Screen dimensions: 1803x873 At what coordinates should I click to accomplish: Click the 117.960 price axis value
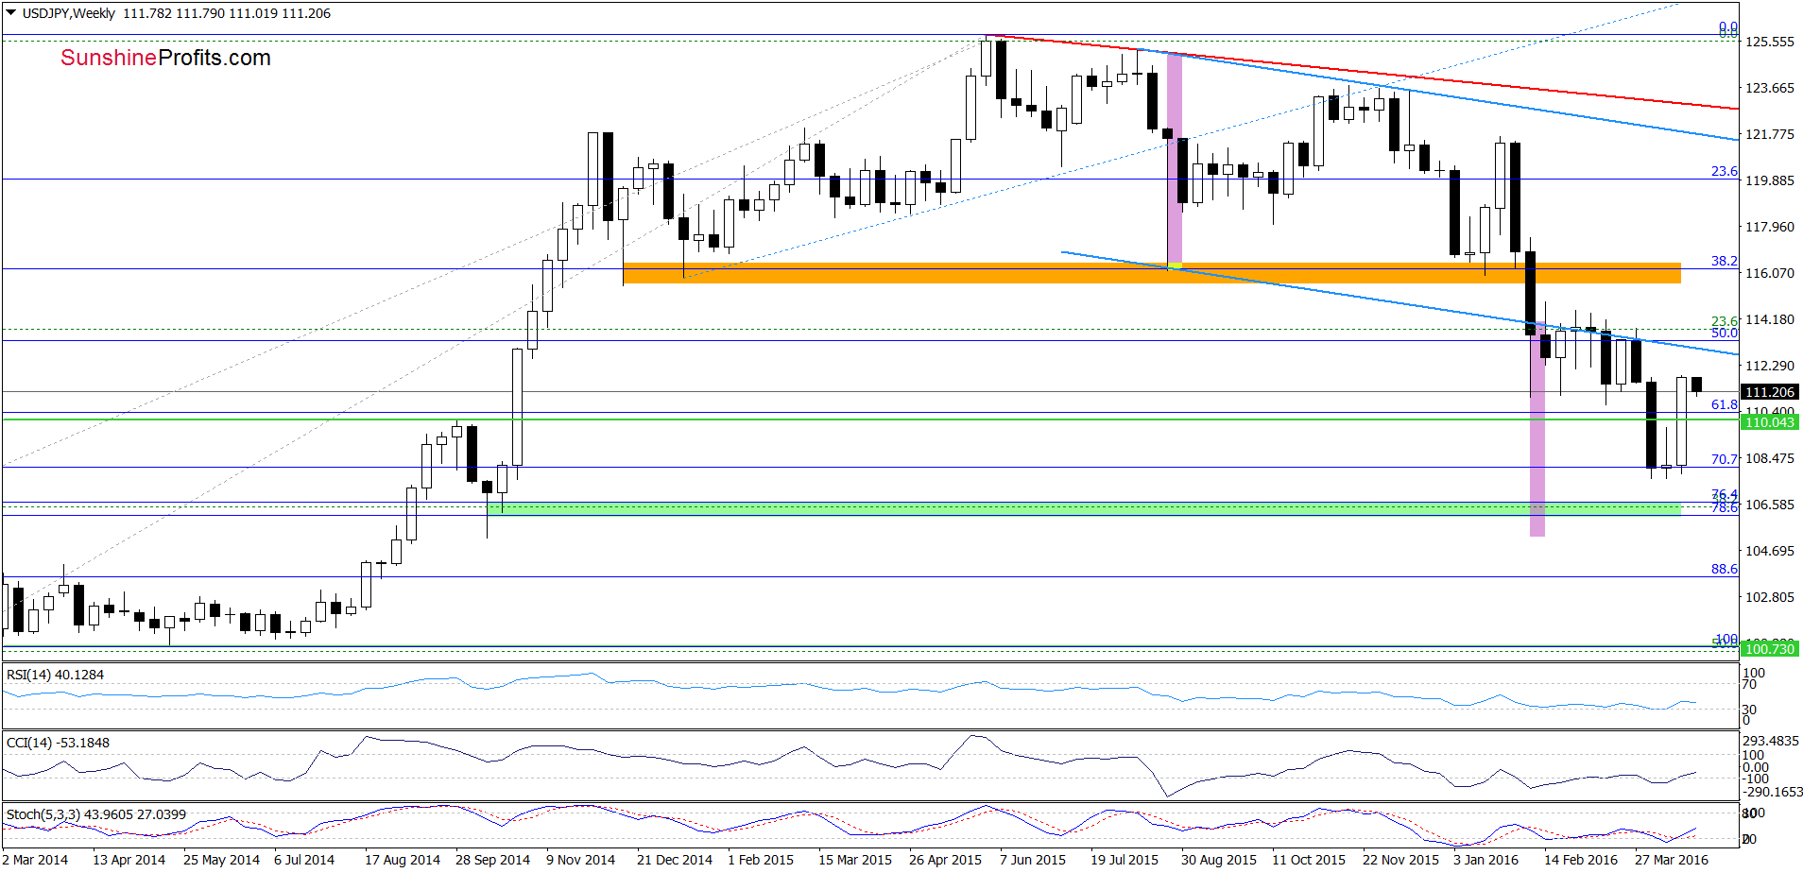(x=1769, y=227)
